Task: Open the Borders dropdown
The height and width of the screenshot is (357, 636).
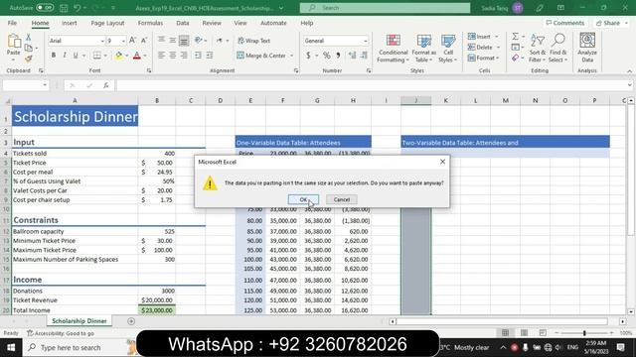Action: [x=105, y=56]
